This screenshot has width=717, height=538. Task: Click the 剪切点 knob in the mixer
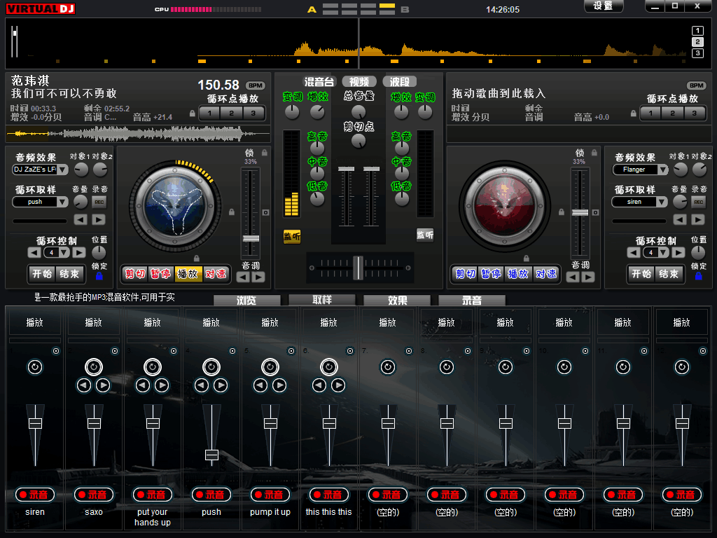click(x=358, y=141)
